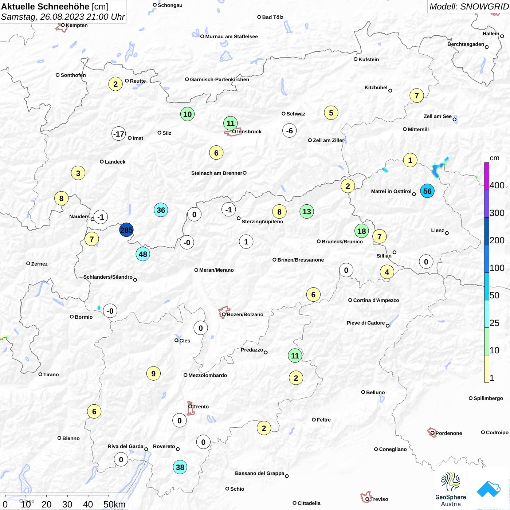This screenshot has height=510, width=510.
Task: Select the Kufstein town label
Action: (x=369, y=59)
